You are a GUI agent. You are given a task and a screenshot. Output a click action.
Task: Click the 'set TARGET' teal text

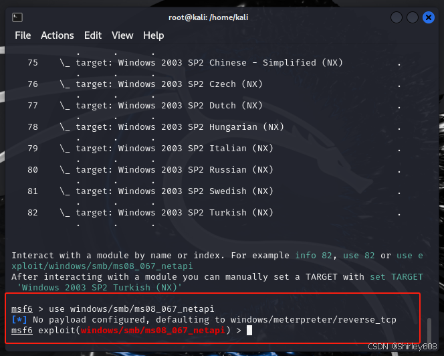click(x=397, y=276)
